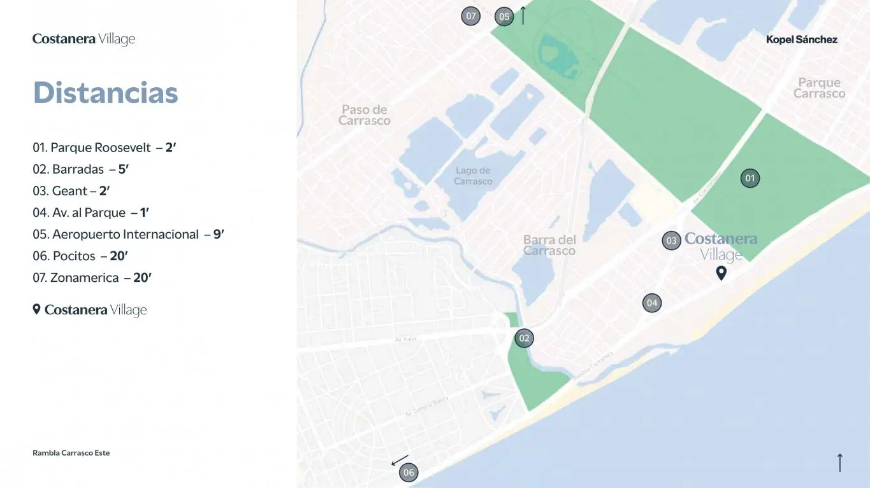The width and height of the screenshot is (870, 488).
Task: Click the up arrow at bottom right
Action: click(x=840, y=462)
